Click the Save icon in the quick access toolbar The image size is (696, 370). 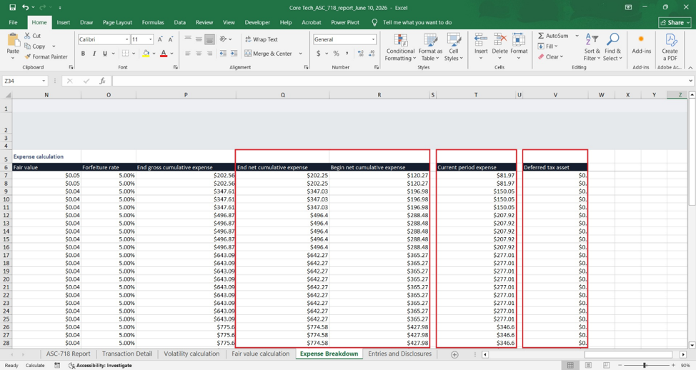pyautogui.click(x=12, y=8)
